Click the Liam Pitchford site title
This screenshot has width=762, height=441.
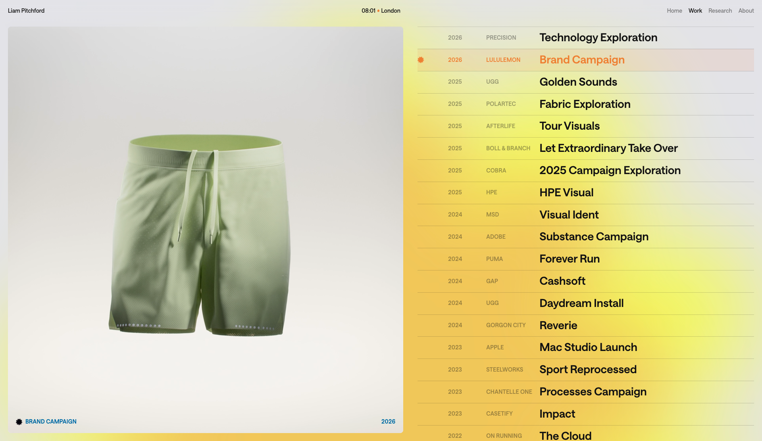26,11
